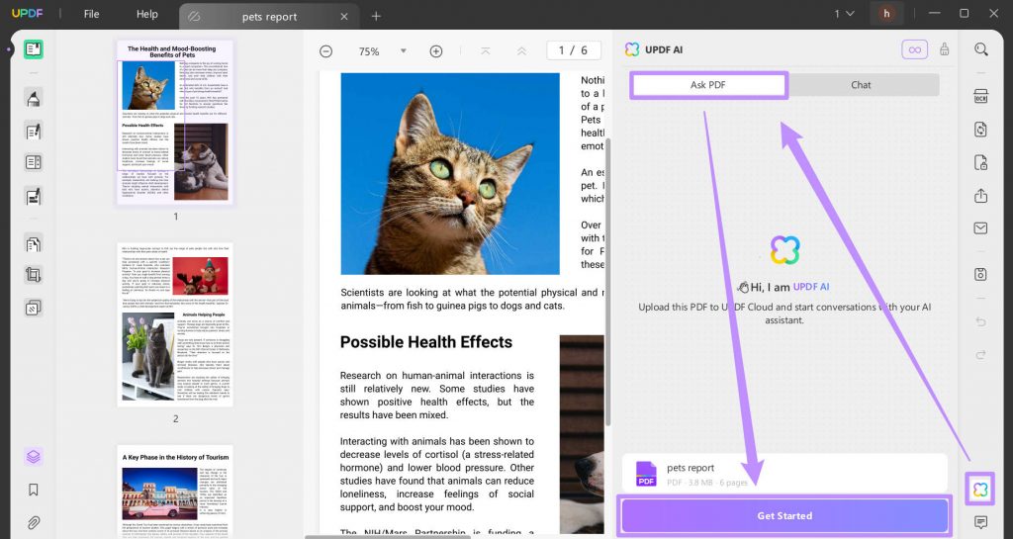Image resolution: width=1013 pixels, height=539 pixels.
Task: Open the search magnifier icon
Action: 980,49
